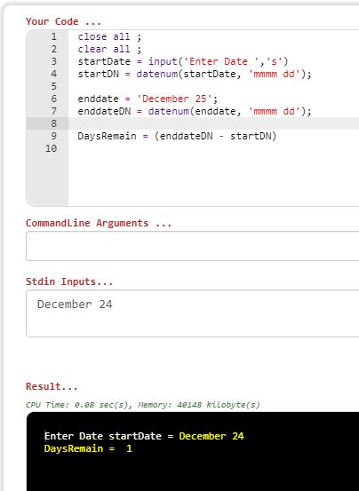Click the Stdin Inputs field containing December 24
Screen dimensions: 359x491
192,313
